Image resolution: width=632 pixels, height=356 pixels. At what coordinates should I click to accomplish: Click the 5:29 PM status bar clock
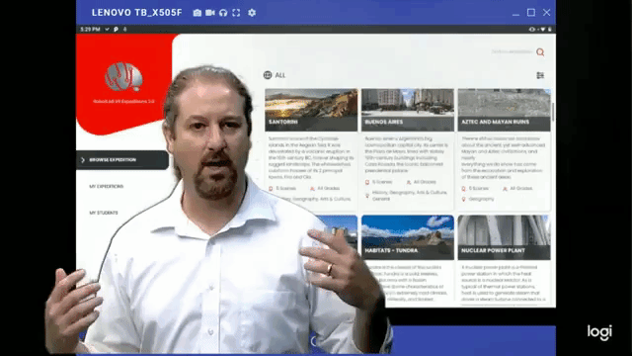90,30
